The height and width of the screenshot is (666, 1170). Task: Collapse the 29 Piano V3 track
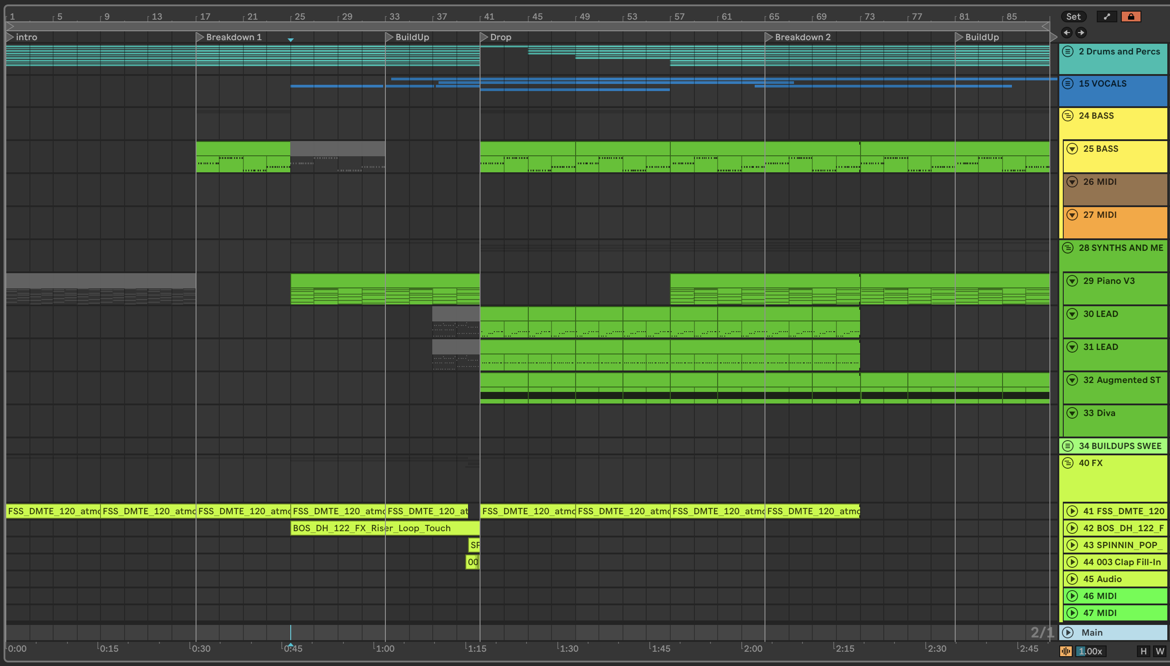point(1072,281)
